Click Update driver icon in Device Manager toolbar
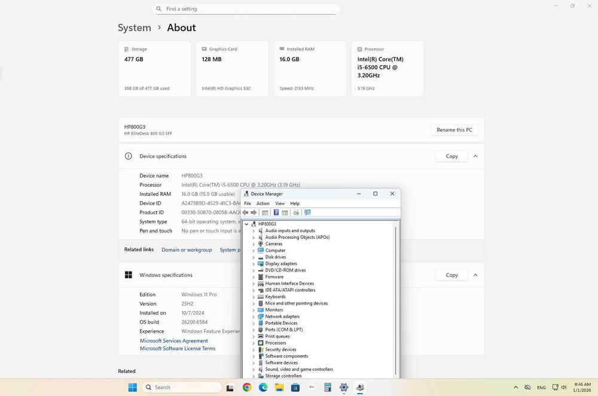 point(296,212)
